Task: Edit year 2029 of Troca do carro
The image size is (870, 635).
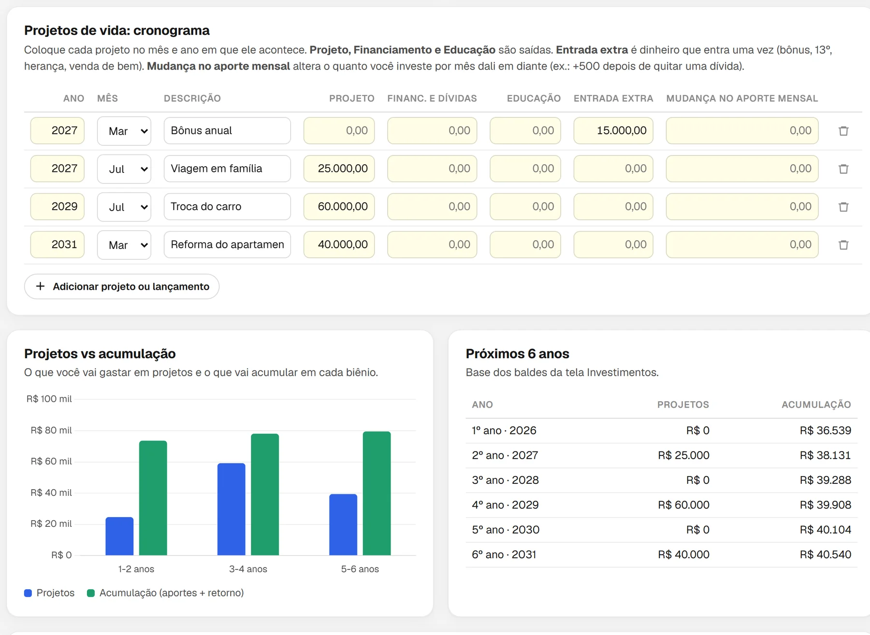Action: 58,206
